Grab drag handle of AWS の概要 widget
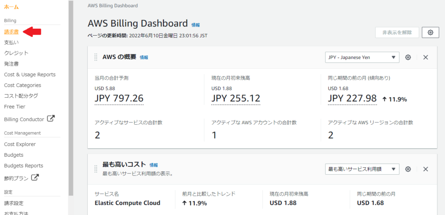Screen dimensions: 445x215 pos(96,57)
